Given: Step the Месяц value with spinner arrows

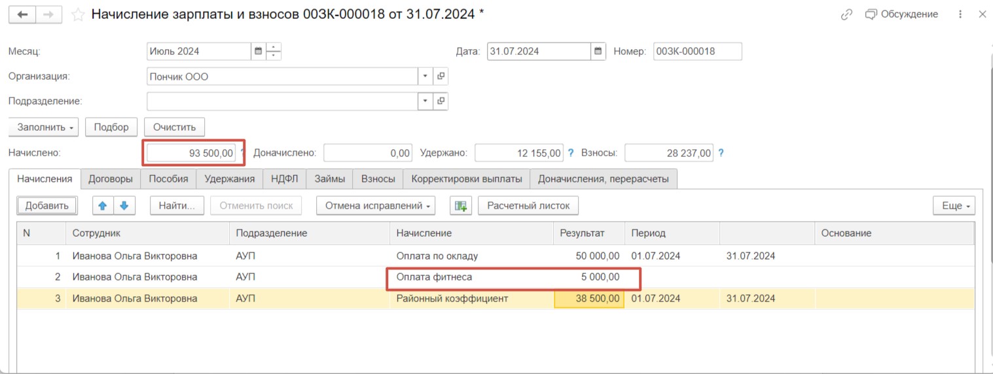Looking at the screenshot, I should tap(274, 51).
